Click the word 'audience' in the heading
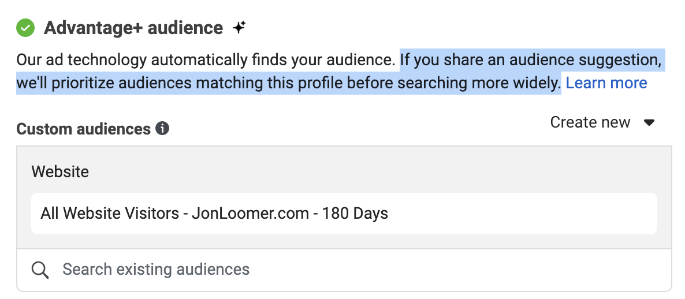Screen dimensions: 685x299 click(185, 28)
